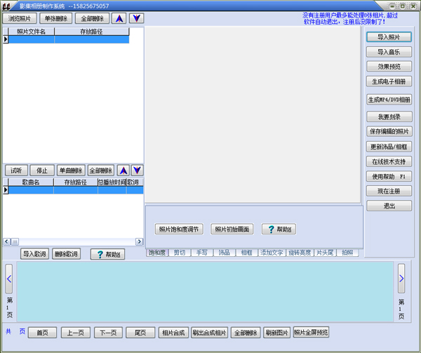This screenshot has height=353, width=421.
Task: Click 照片饱和度调节 button
Action: coord(179,229)
